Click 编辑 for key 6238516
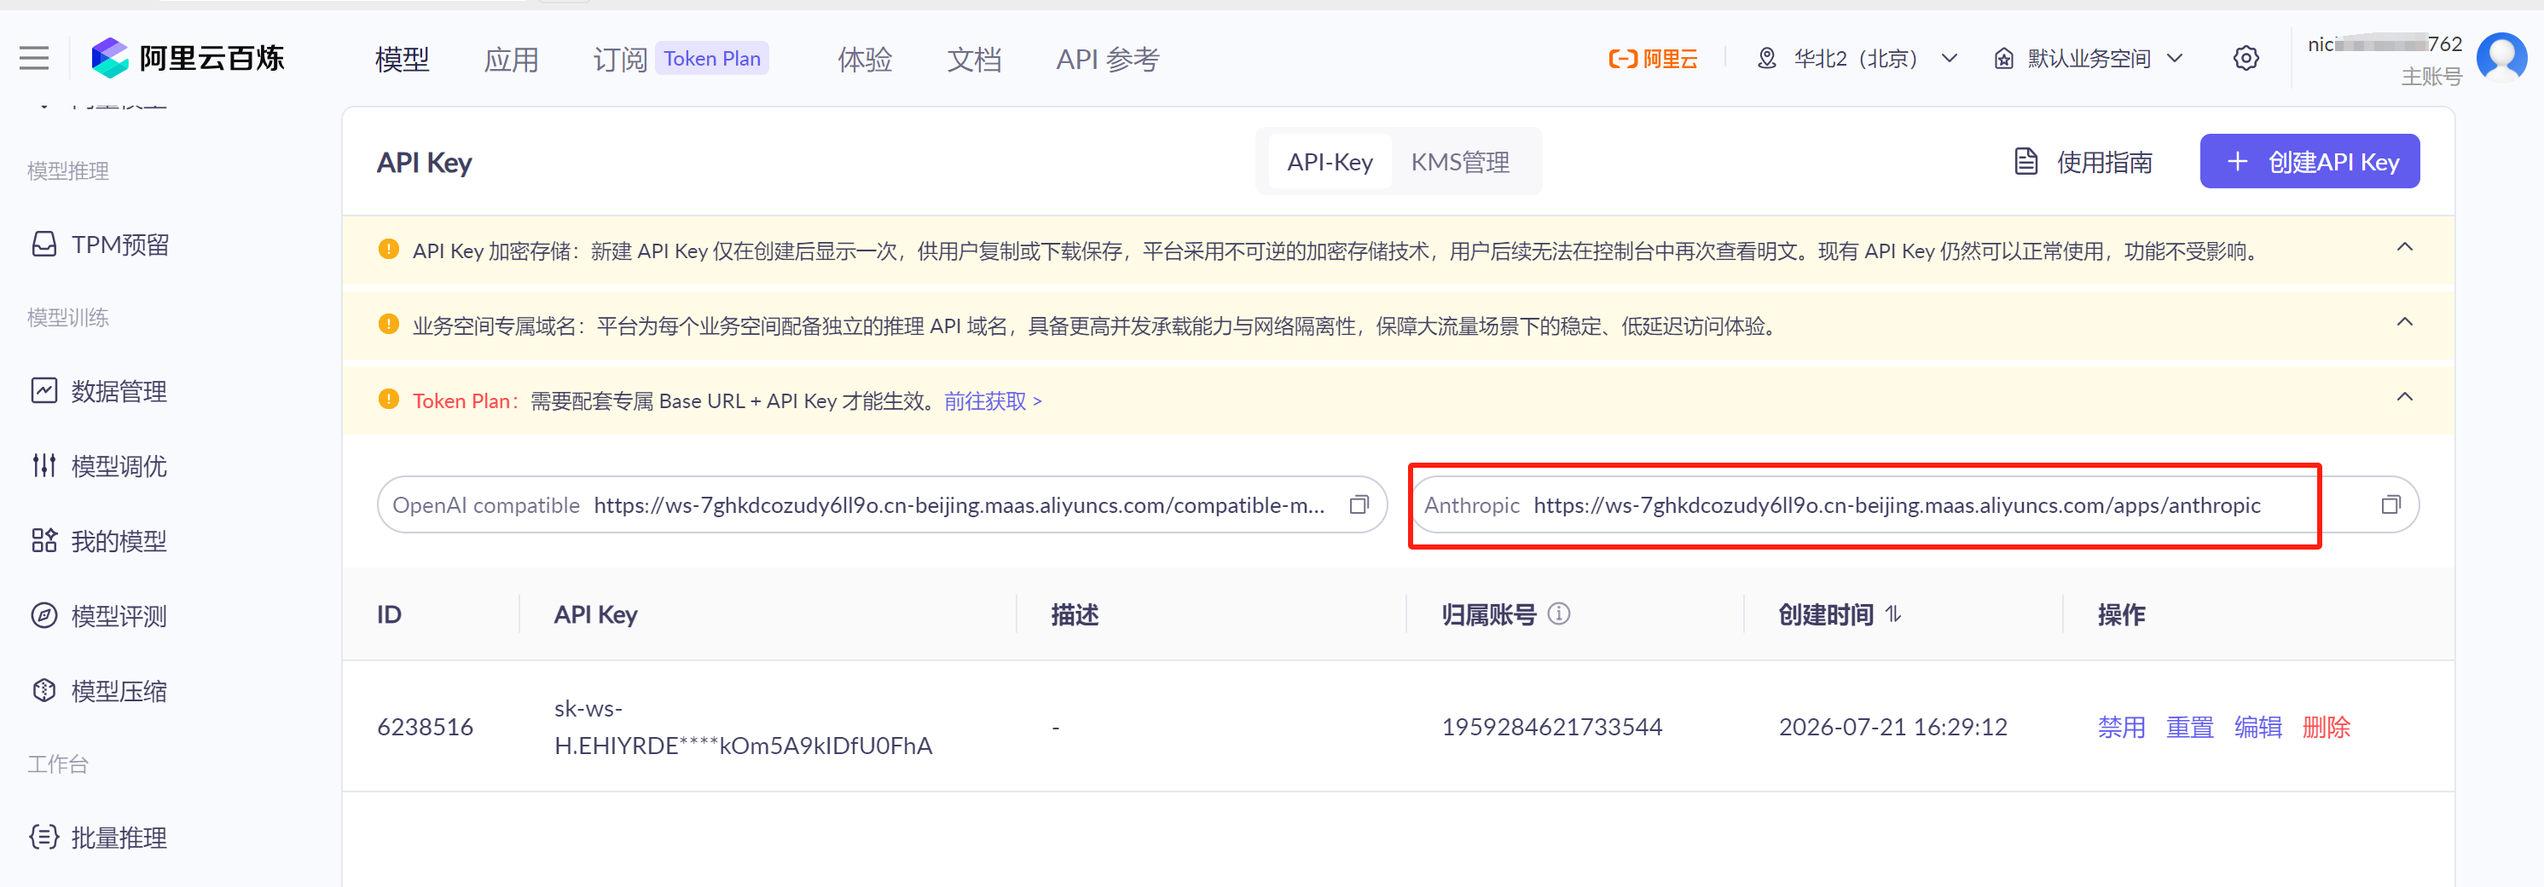Image resolution: width=2544 pixels, height=887 pixels. pyautogui.click(x=2257, y=727)
